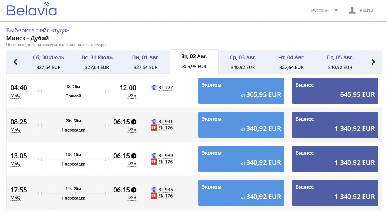
Task: Click DXB code in 08:25 flight row
Action: [x=132, y=130]
